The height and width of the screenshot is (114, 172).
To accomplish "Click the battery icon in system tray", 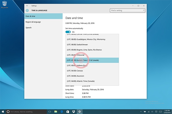I will click(145, 112).
